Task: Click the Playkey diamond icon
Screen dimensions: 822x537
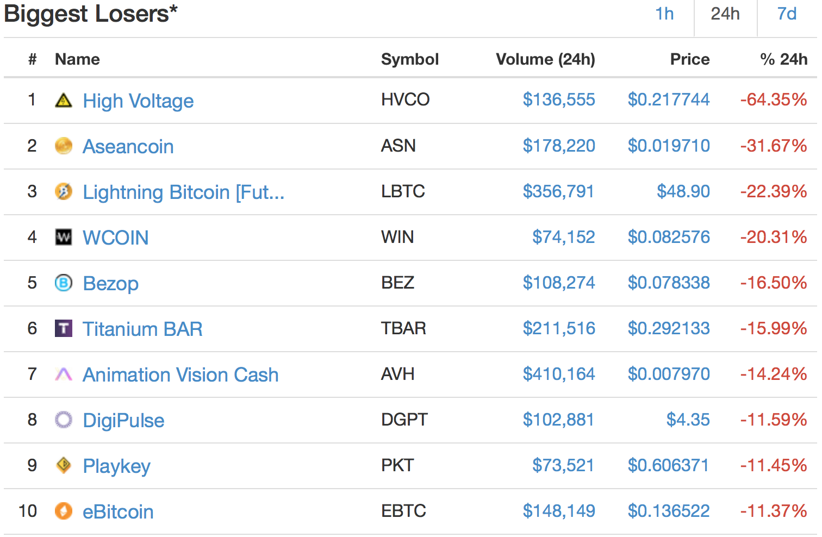Action: (x=64, y=465)
